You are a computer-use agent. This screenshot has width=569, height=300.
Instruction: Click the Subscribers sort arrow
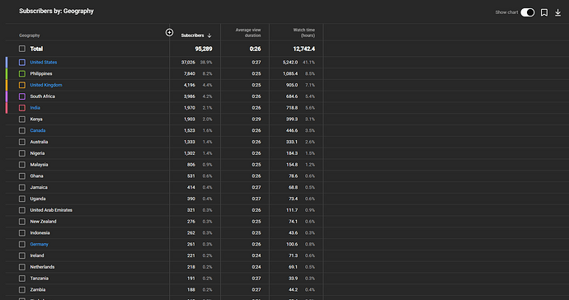pyautogui.click(x=209, y=35)
